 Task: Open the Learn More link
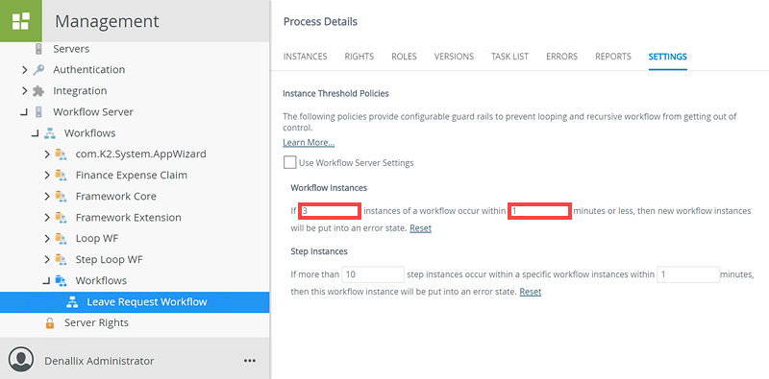tap(309, 143)
